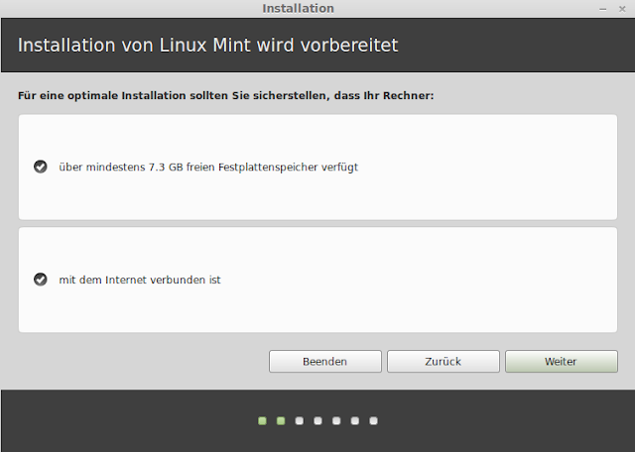Image resolution: width=635 pixels, height=452 pixels.
Task: Click the checkmark icon for Internet connection
Action: (x=41, y=280)
